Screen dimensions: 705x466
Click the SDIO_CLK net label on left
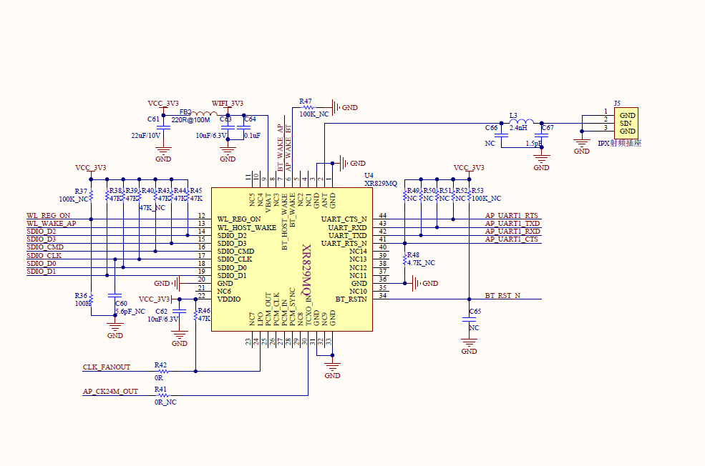click(x=44, y=255)
